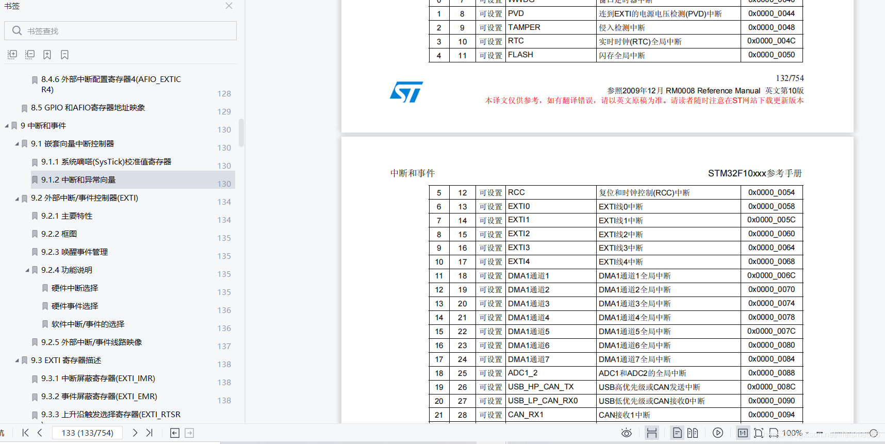Click bookmark icon beside 9 中断和事件

click(14, 126)
